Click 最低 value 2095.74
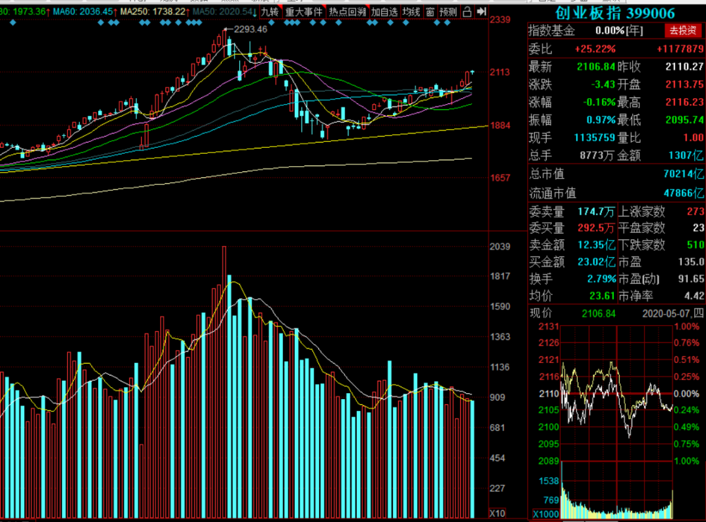The height and width of the screenshot is (522, 706). 684,120
